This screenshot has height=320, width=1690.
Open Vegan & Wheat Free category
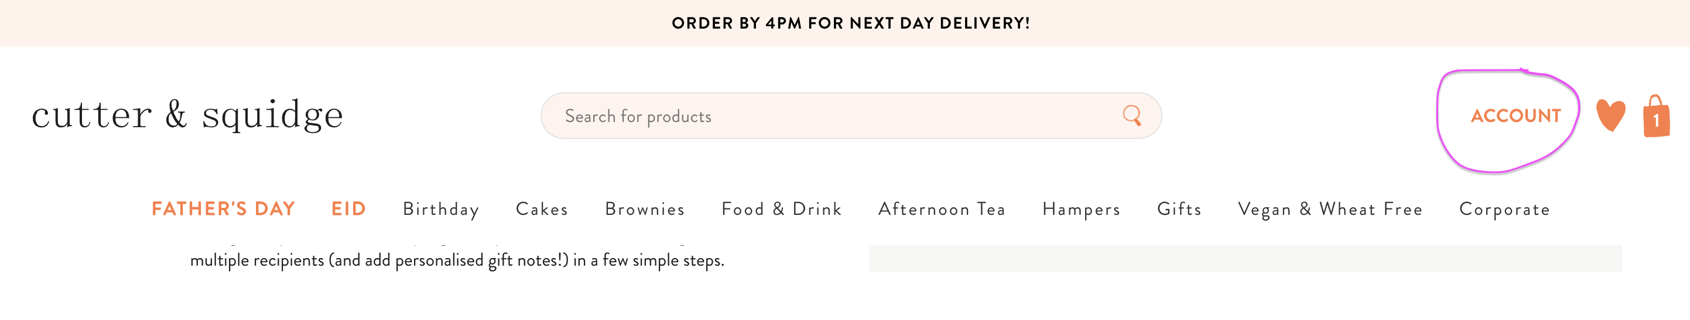point(1330,210)
